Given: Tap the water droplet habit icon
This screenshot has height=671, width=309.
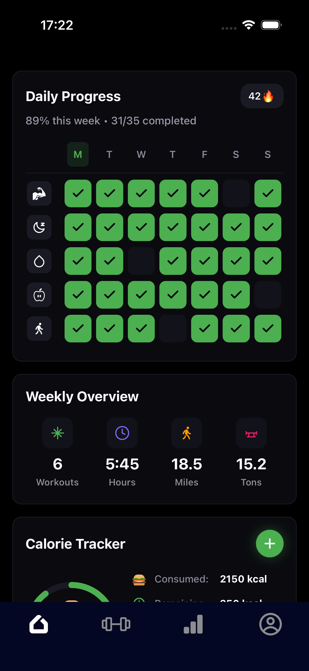Looking at the screenshot, I should 39,261.
